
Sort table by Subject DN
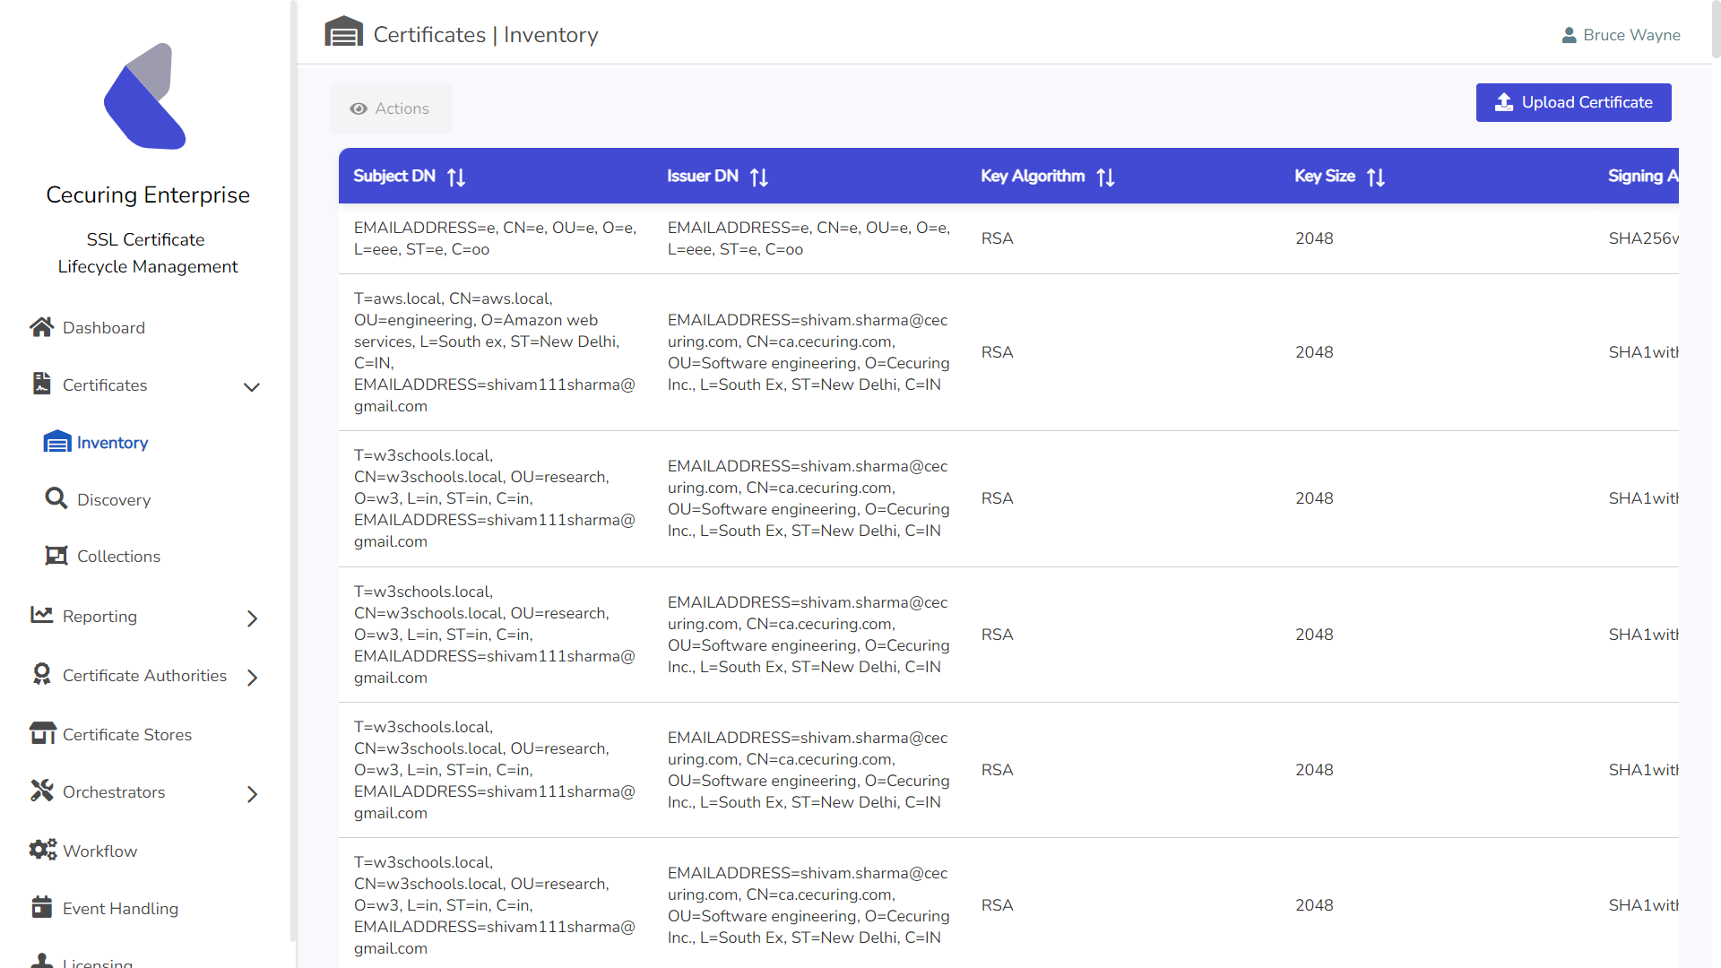tap(456, 177)
